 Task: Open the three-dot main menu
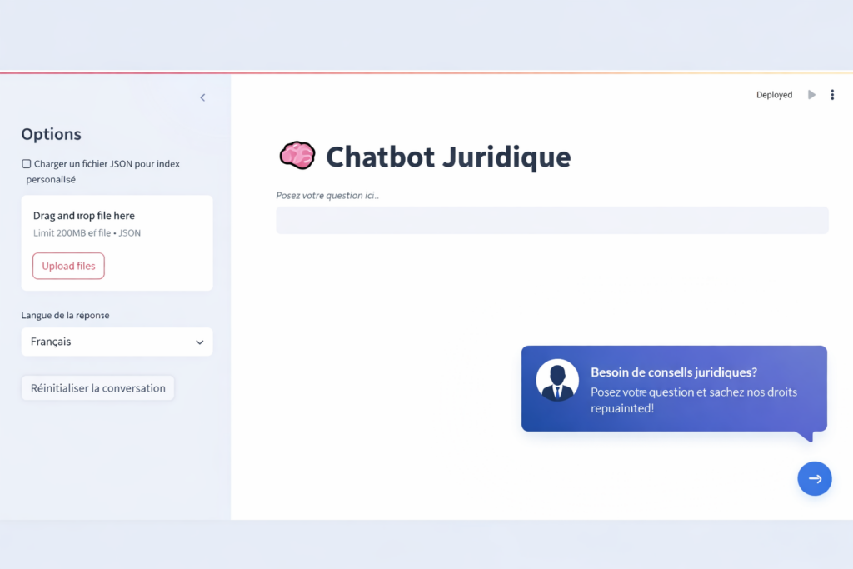click(x=832, y=95)
